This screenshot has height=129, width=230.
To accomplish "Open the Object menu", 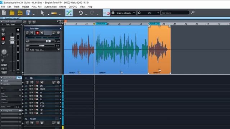I will (x=26, y=7).
